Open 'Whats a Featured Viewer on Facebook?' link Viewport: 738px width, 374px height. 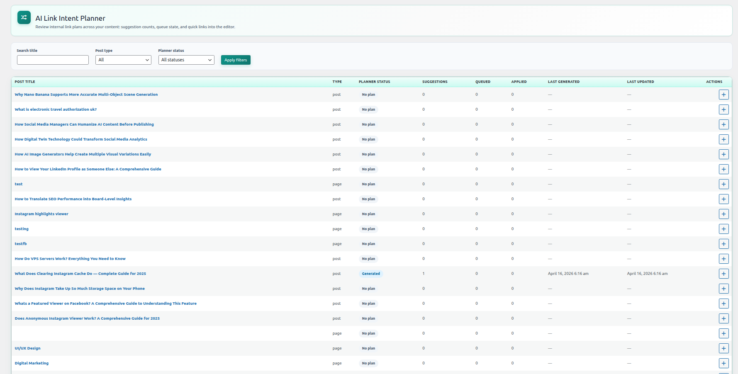[106, 304]
